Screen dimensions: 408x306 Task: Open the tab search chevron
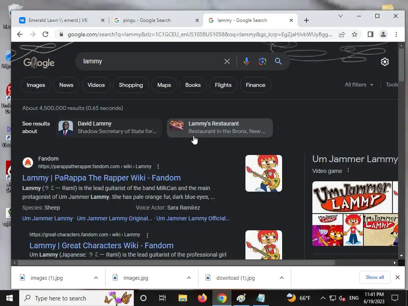tap(340, 16)
